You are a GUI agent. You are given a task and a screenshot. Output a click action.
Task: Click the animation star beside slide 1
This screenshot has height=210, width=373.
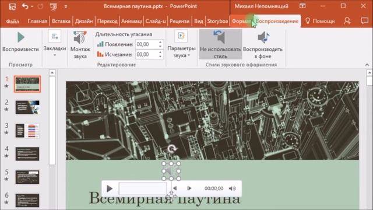coord(6,86)
